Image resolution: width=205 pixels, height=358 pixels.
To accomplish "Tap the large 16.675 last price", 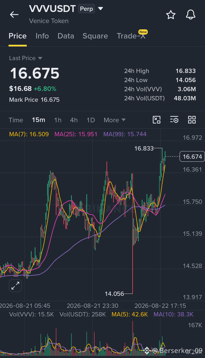I will click(x=34, y=73).
